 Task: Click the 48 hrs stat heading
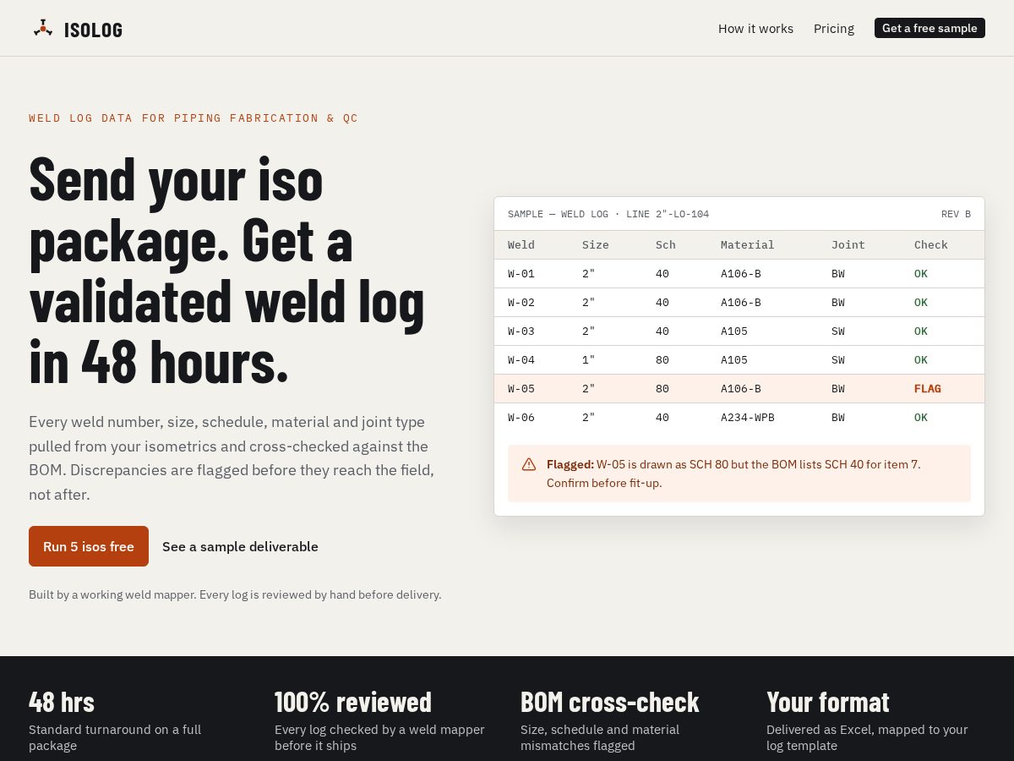coord(62,702)
